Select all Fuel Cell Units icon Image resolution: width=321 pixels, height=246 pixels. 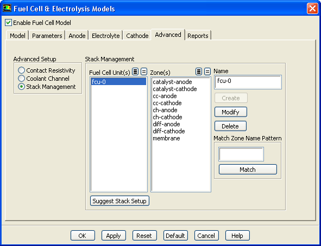point(135,72)
